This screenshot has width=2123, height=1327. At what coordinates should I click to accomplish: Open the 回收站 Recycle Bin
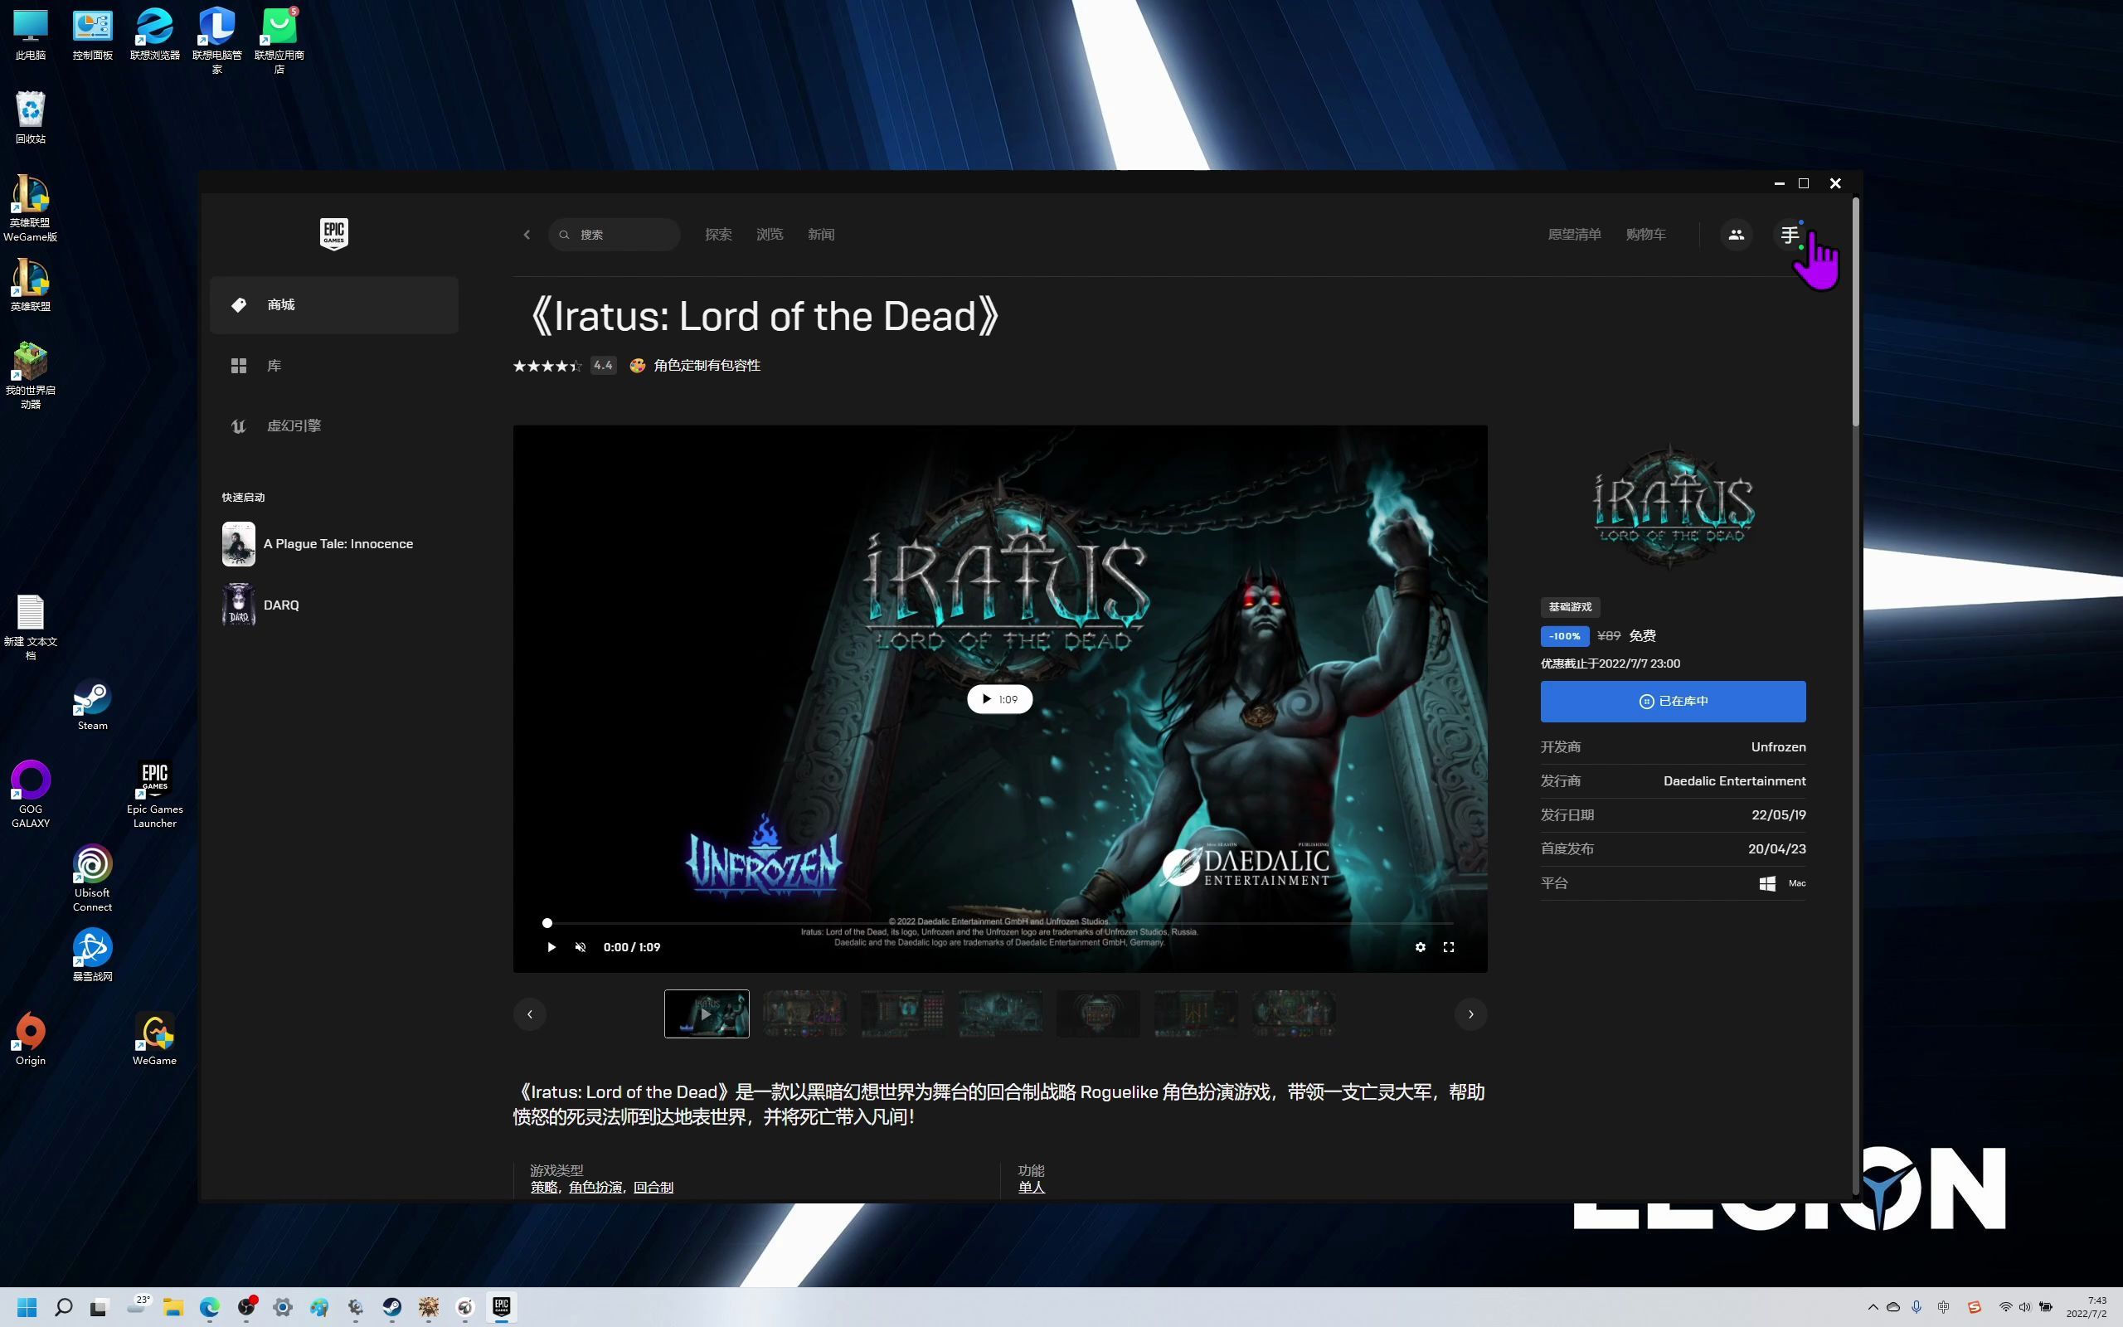(x=31, y=118)
